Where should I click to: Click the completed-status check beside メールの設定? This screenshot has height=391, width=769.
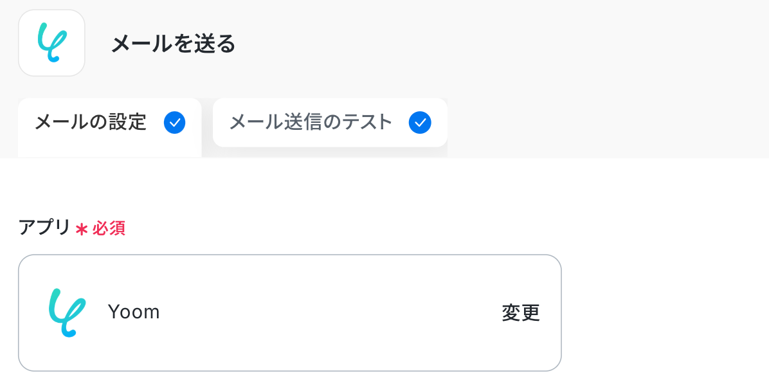pyautogui.click(x=174, y=122)
